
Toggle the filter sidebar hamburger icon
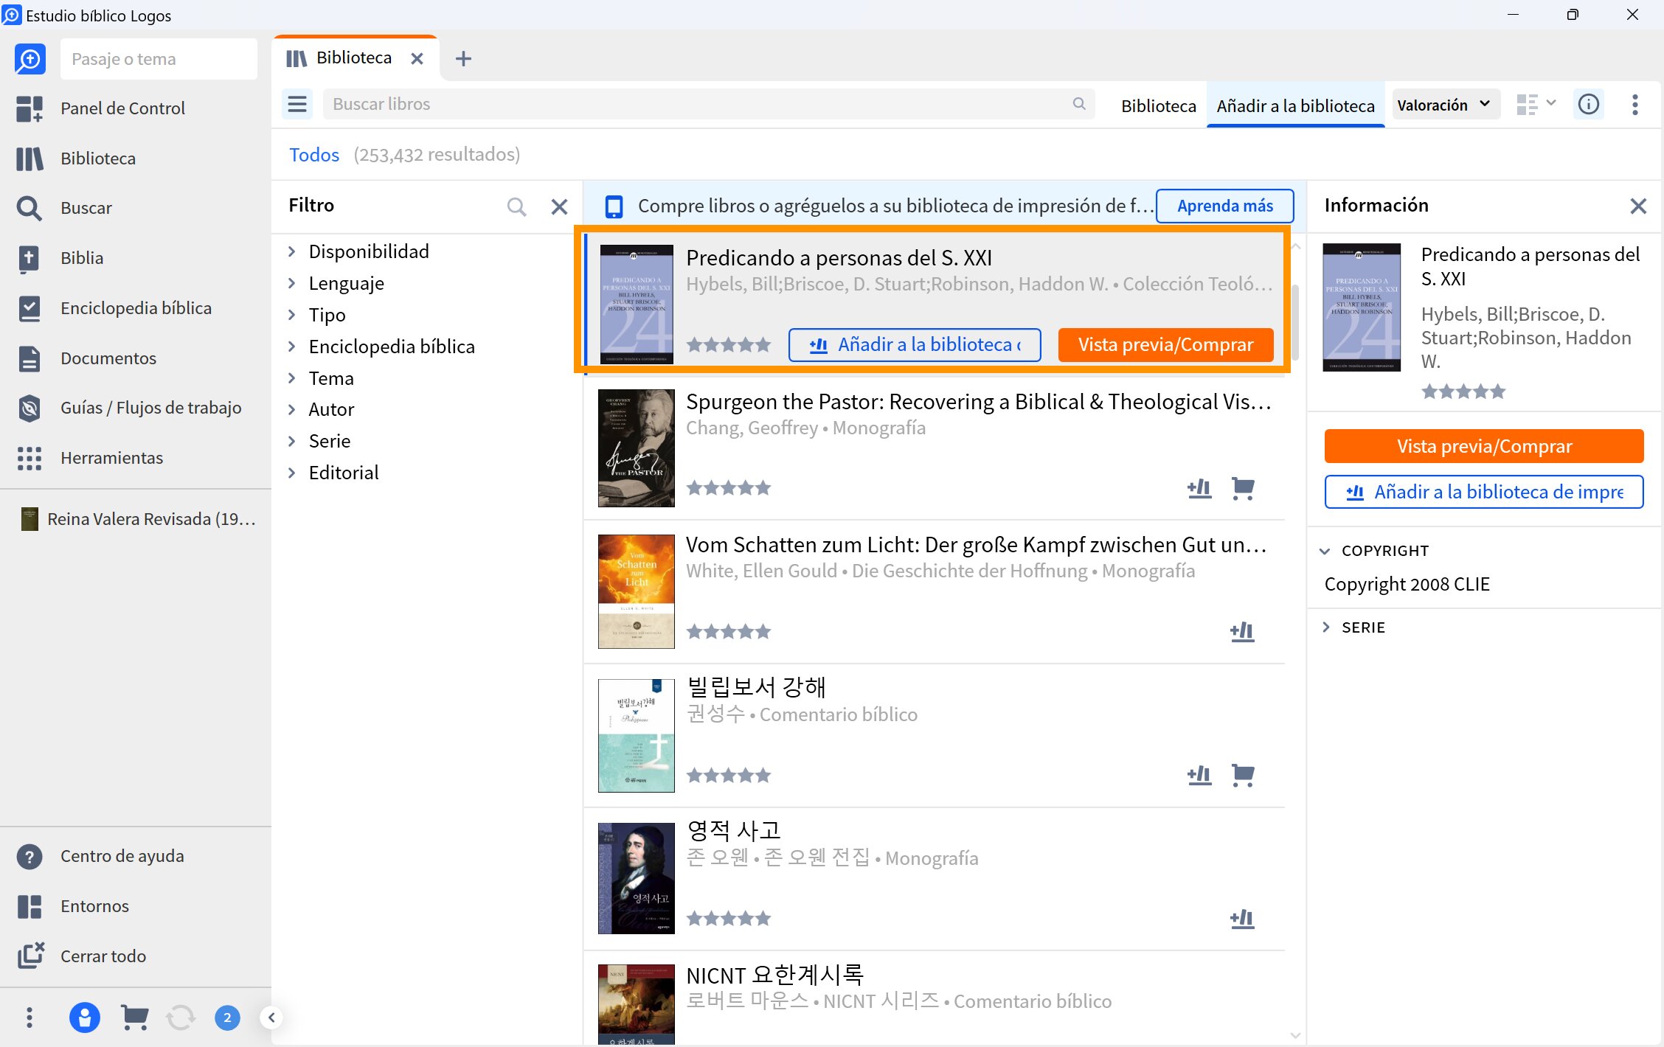[x=297, y=104]
